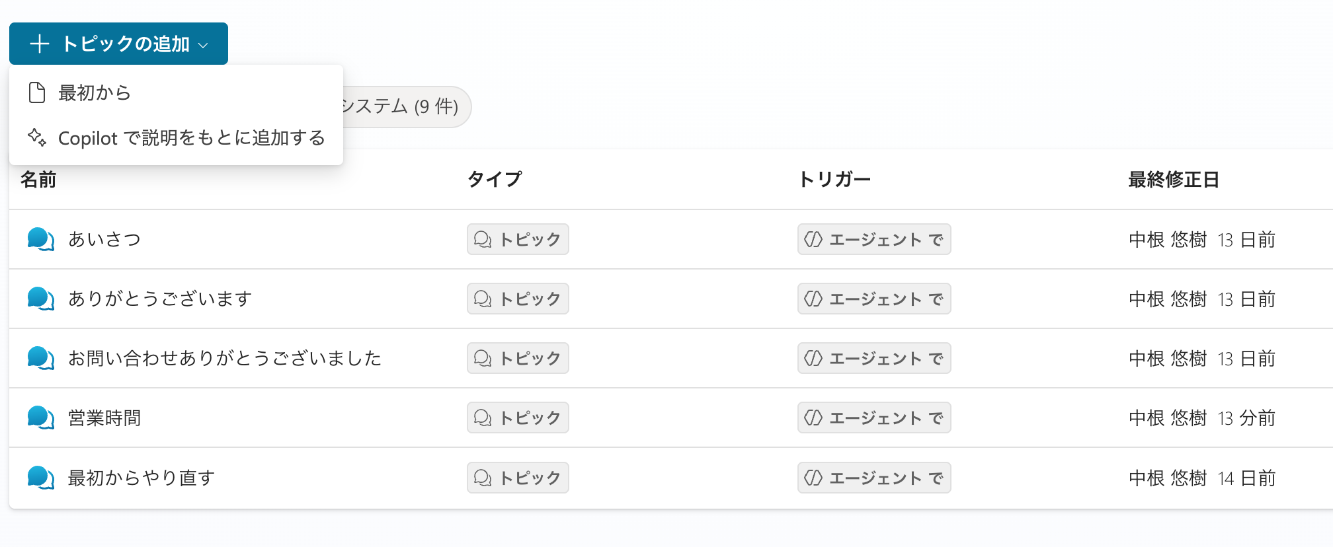Click the エージェント trigger badge for 営業時間
1333x547 pixels.
873,418
